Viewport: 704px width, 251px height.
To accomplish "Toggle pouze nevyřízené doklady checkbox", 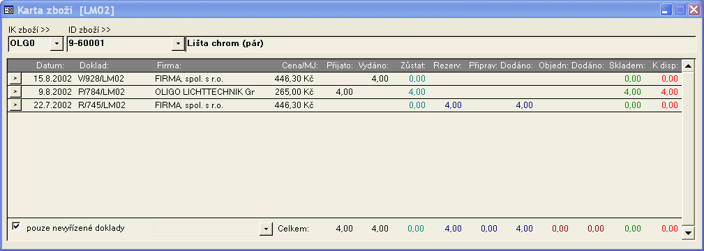I will (x=17, y=227).
